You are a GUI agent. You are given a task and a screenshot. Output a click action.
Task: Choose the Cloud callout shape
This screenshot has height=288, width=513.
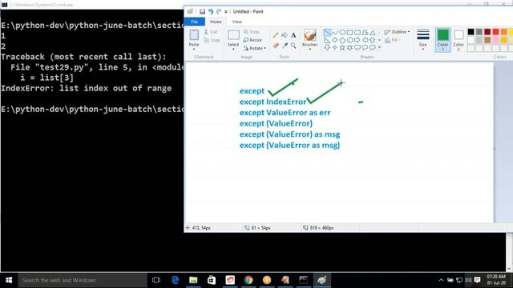click(x=372, y=48)
